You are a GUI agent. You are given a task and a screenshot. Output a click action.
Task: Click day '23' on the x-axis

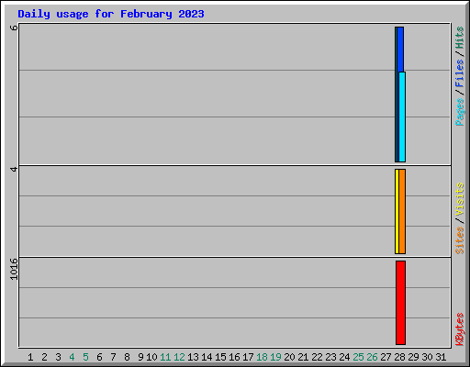click(330, 357)
